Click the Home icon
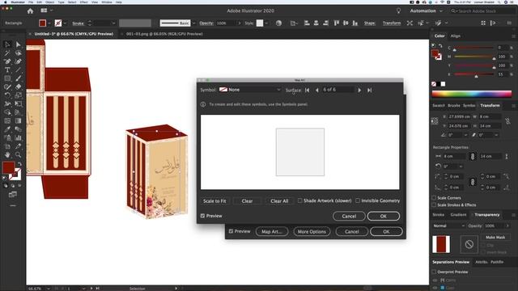Viewport: 518px width, 291px height. pyautogui.click(x=30, y=11)
